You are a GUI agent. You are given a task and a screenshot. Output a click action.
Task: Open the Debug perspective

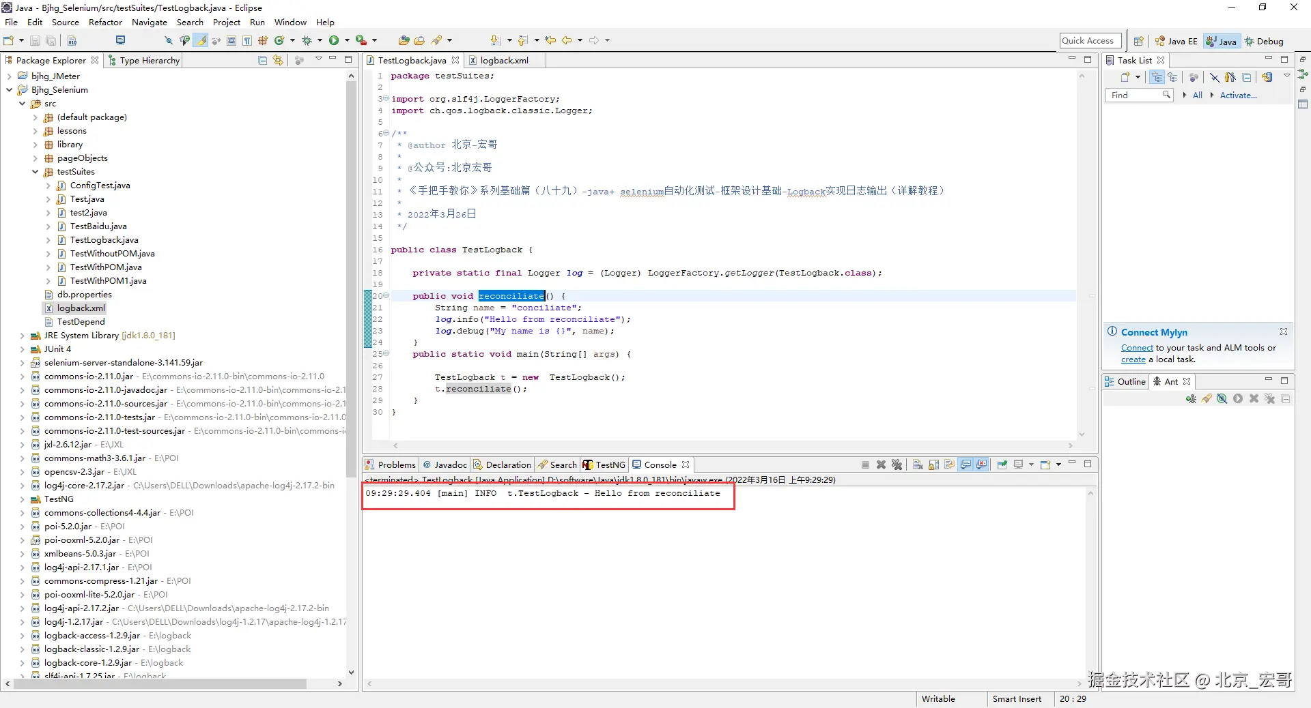[1264, 42]
